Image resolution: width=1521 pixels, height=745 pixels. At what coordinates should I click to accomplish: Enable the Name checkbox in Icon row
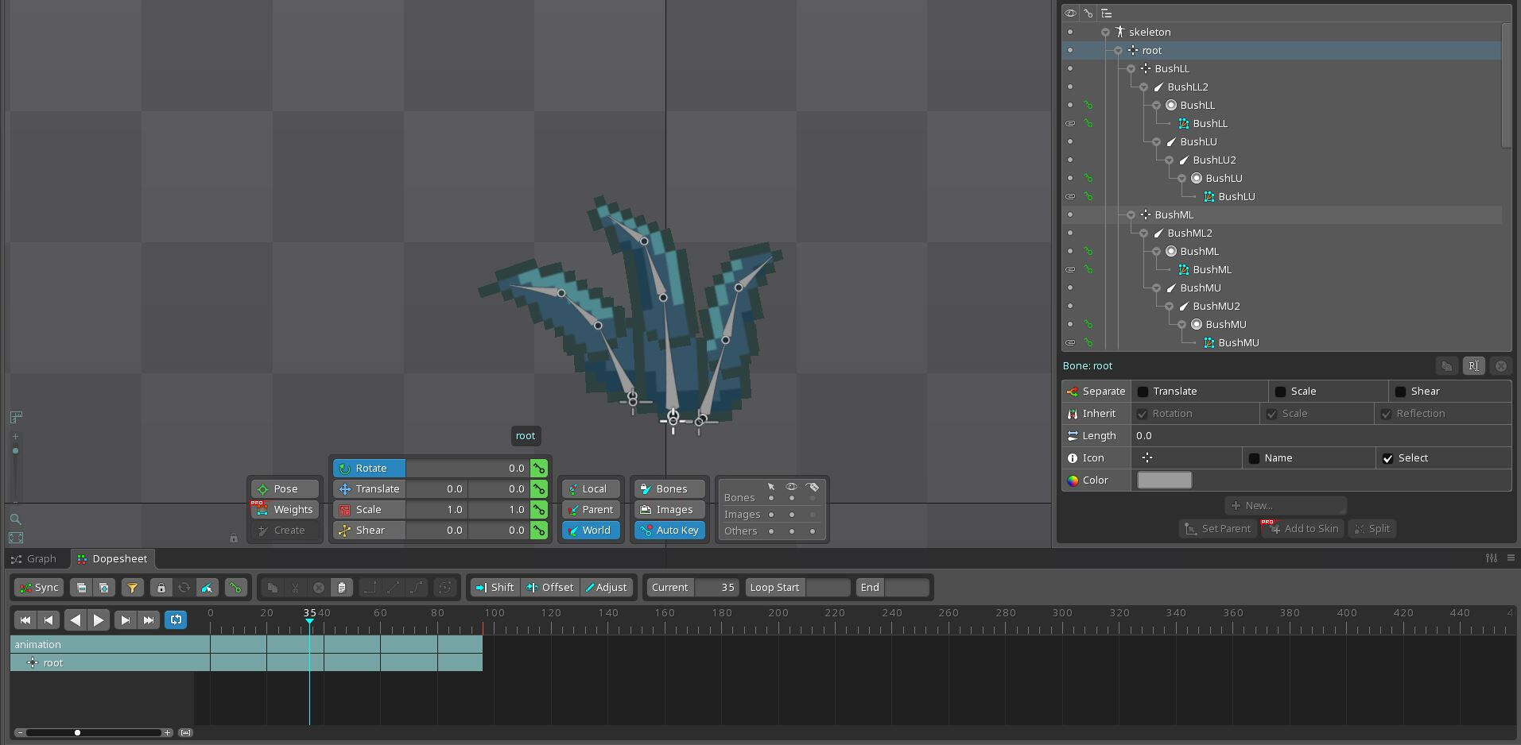tap(1254, 458)
